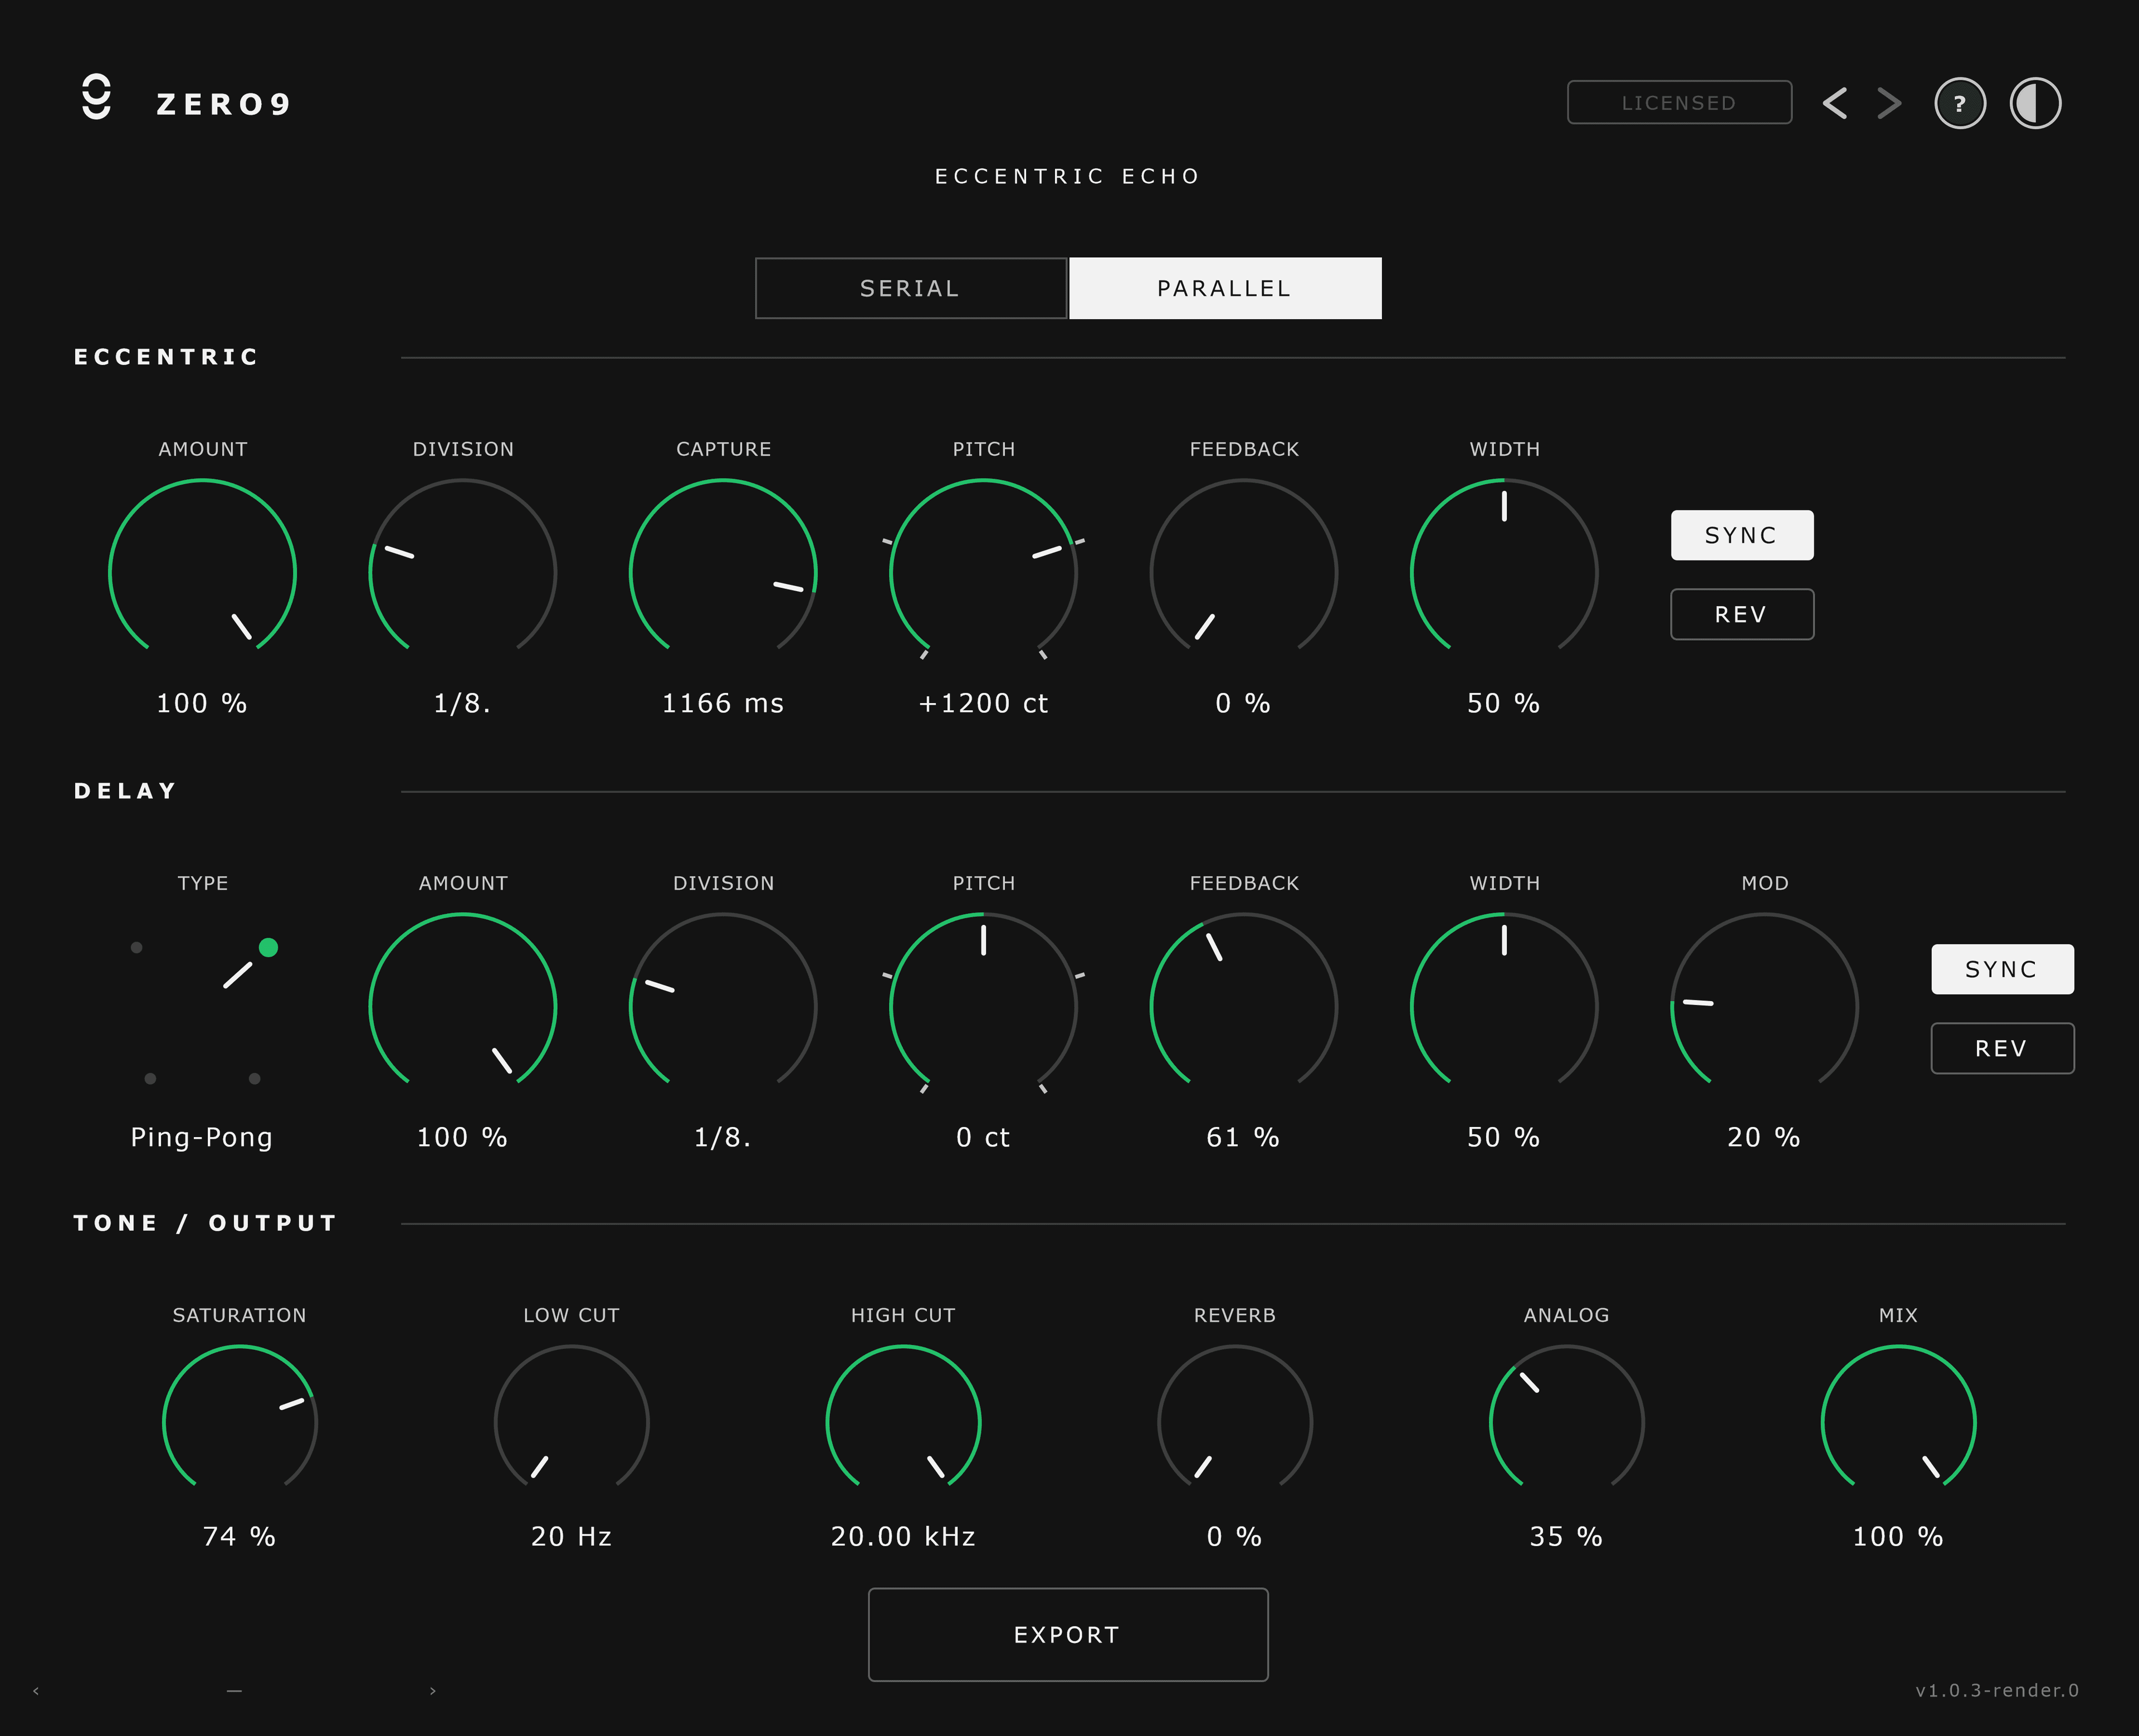Toggle REV in the Delay section

pyautogui.click(x=2002, y=1048)
